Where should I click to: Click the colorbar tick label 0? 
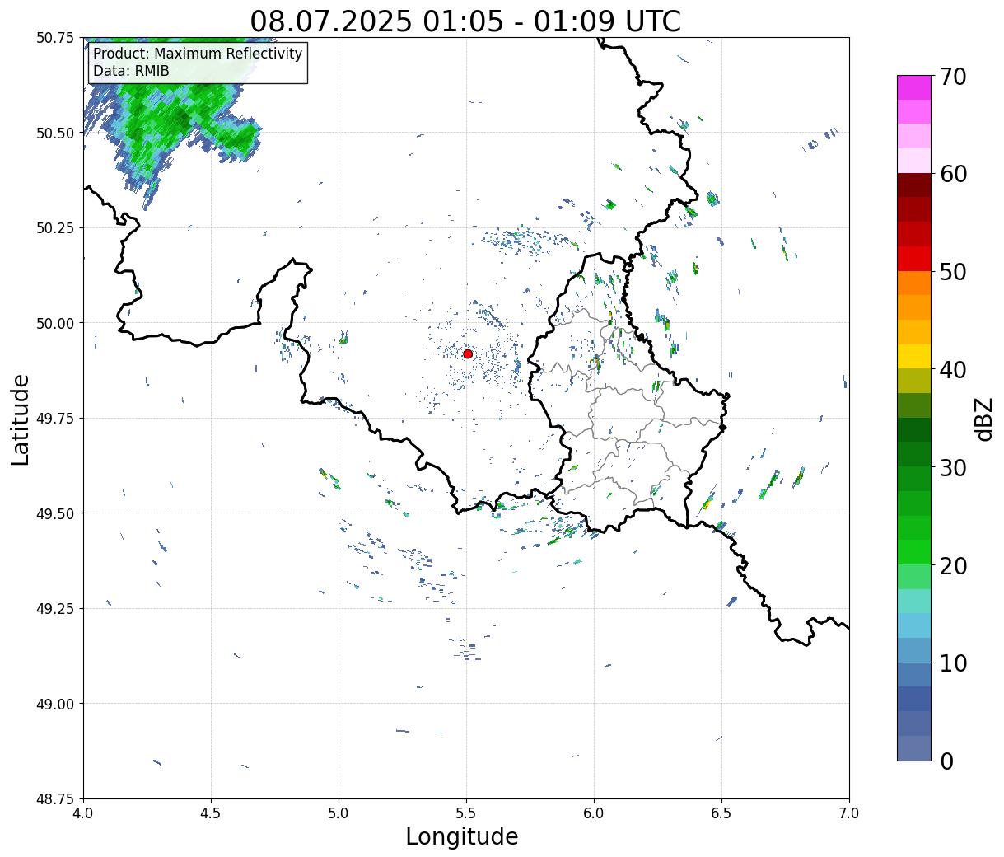(x=946, y=761)
